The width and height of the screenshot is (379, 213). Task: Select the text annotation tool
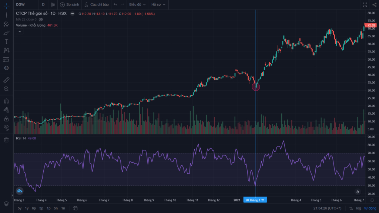[x=7, y=41]
